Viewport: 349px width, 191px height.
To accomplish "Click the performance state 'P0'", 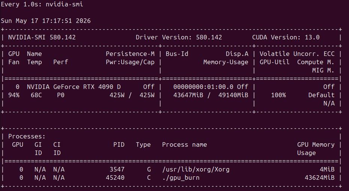I will pos(60,95).
